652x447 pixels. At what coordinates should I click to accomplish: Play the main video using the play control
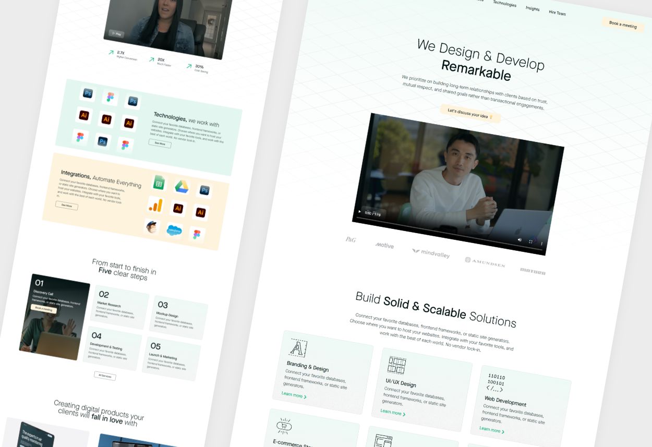(x=359, y=211)
